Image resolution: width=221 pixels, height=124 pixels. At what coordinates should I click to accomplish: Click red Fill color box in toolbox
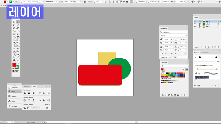(x=15, y=65)
